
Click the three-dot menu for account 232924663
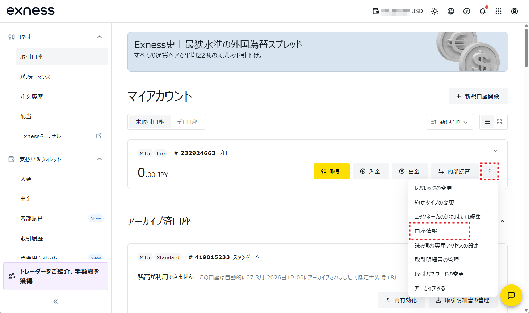(x=490, y=171)
